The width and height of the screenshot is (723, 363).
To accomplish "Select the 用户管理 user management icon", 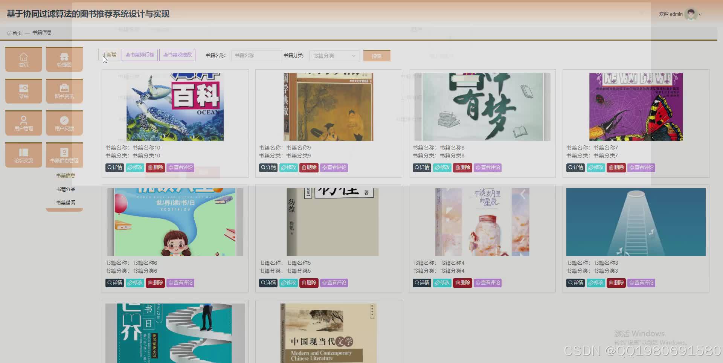I will pyautogui.click(x=23, y=123).
